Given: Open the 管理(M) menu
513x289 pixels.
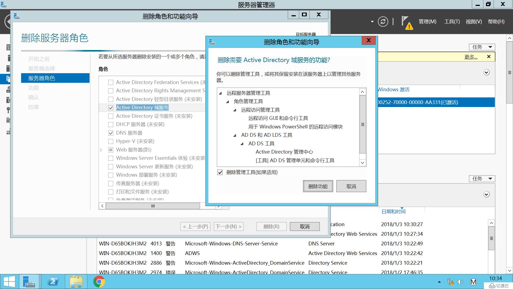Looking at the screenshot, I should click(428, 22).
